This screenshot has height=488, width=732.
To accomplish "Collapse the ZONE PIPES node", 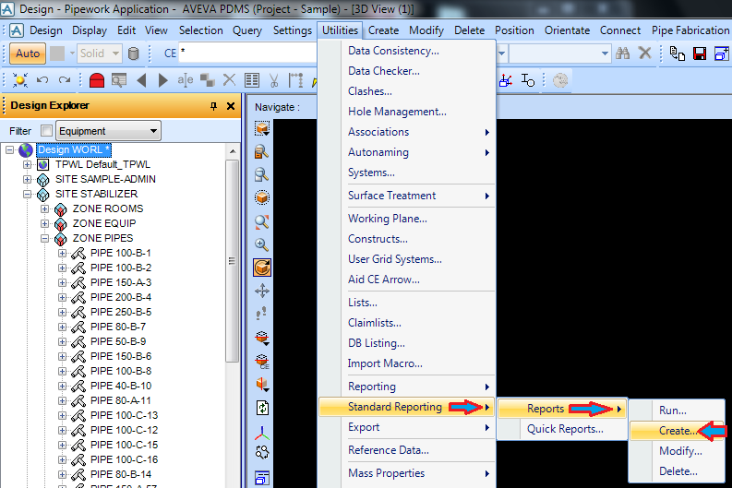I will [45, 238].
